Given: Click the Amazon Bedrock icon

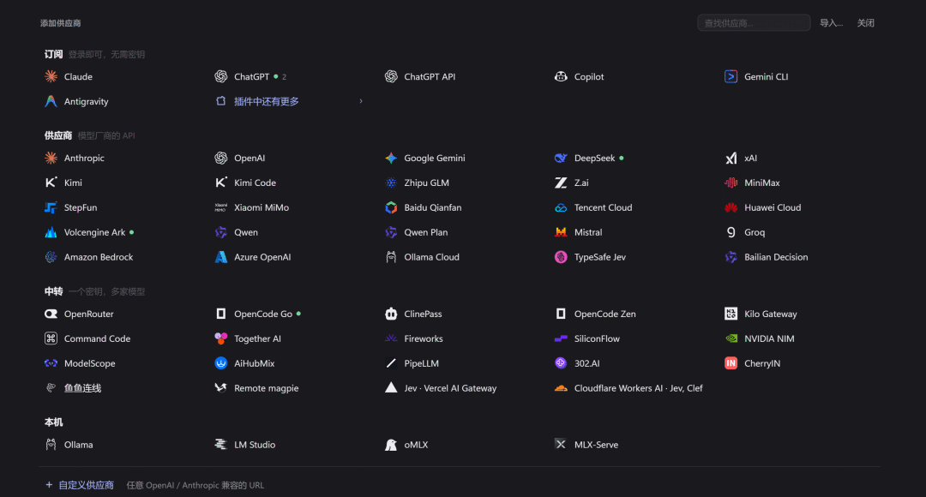Looking at the screenshot, I should click(51, 257).
